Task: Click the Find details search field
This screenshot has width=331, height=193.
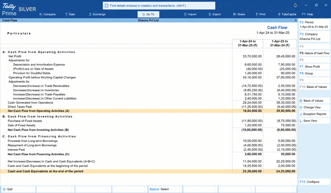Action: tap(159, 6)
